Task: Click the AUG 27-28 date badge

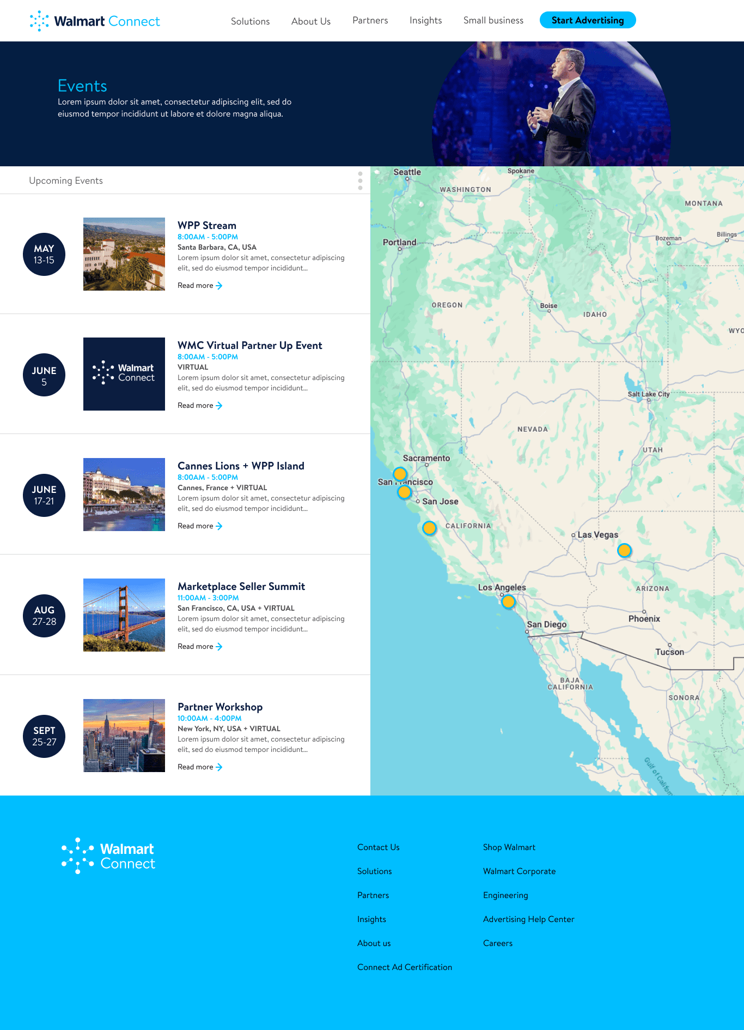Action: (x=44, y=616)
